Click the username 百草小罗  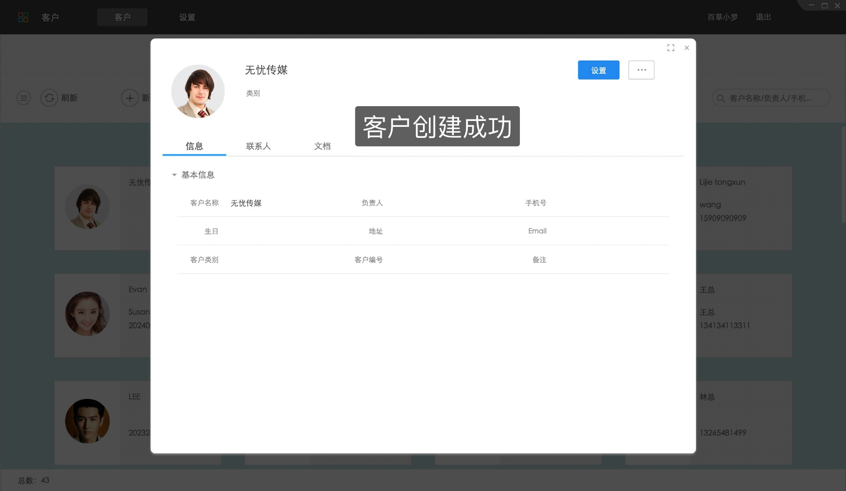722,17
